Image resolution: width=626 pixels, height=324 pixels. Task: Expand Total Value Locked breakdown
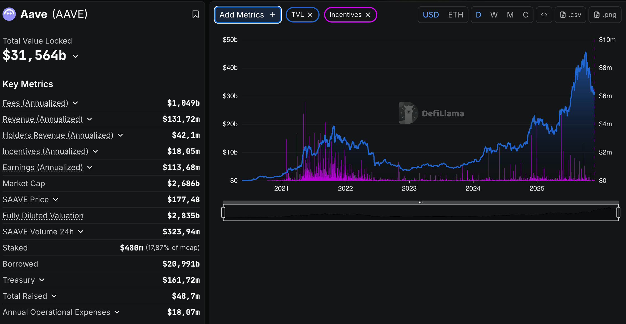pyautogui.click(x=75, y=56)
